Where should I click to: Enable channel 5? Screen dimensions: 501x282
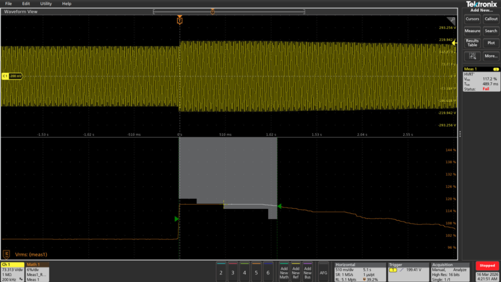coord(256,272)
